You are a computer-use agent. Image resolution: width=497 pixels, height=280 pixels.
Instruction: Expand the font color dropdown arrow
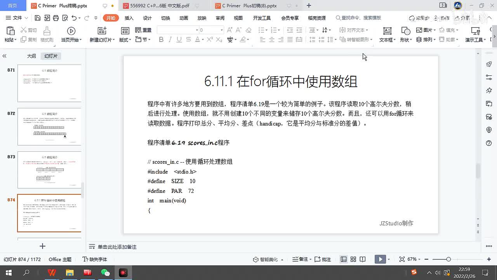click(x=203, y=40)
